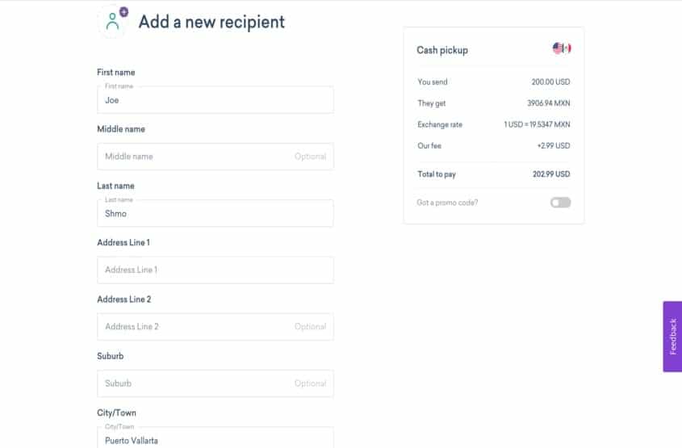Click the Exchange rate value
Screen dimensions: 682x448
click(x=537, y=124)
